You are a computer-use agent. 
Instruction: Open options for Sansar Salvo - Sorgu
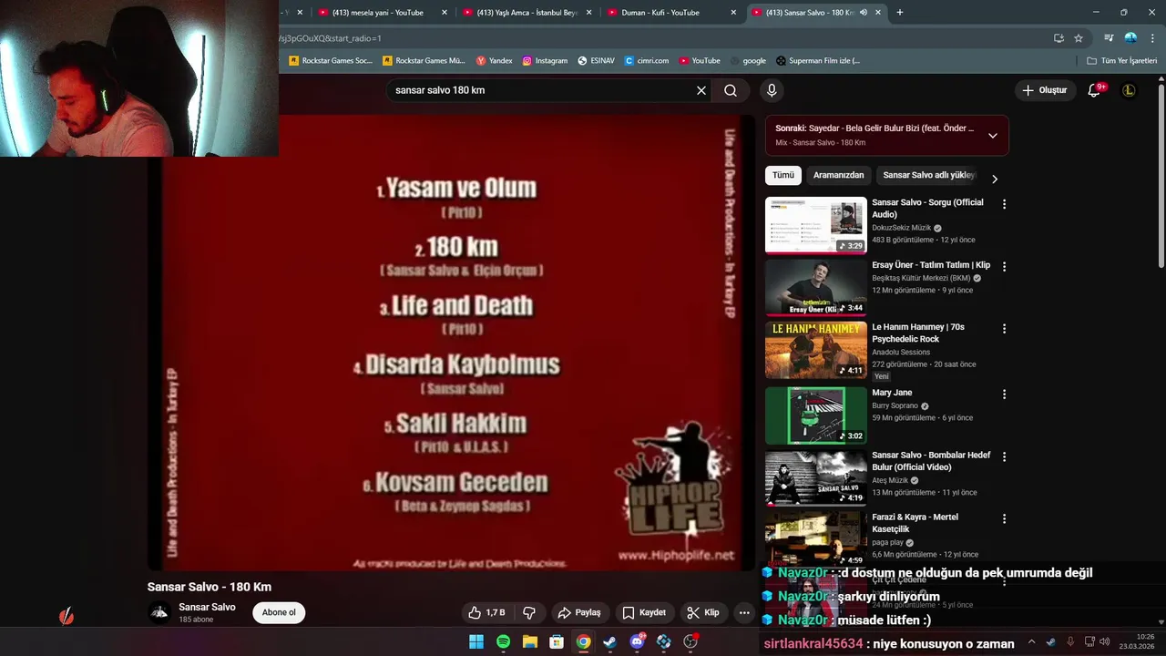(1004, 204)
